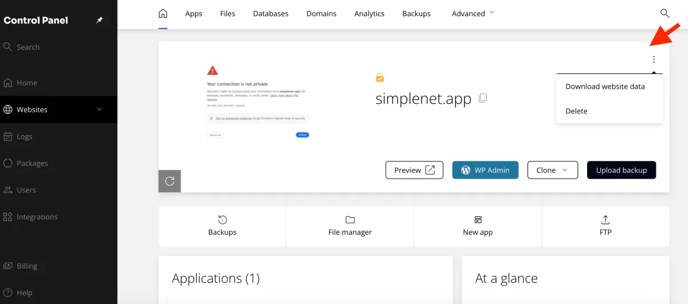Open the File manager tile
Viewport: 688px width, 304px height.
point(350,226)
